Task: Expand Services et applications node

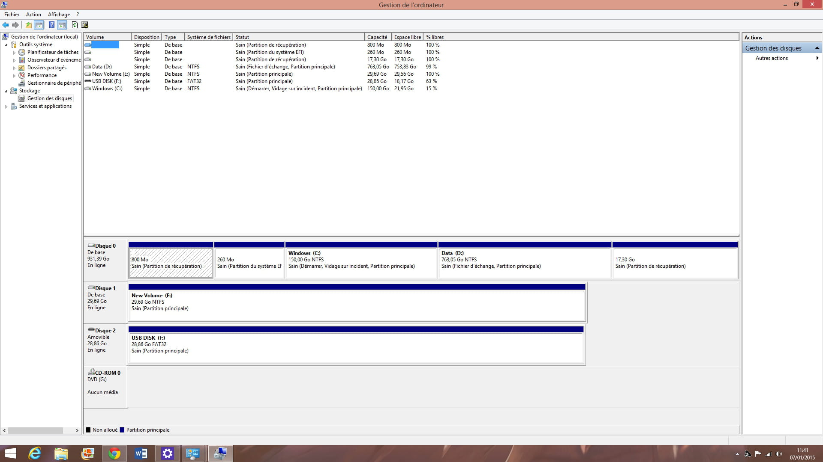Action: tap(6, 106)
